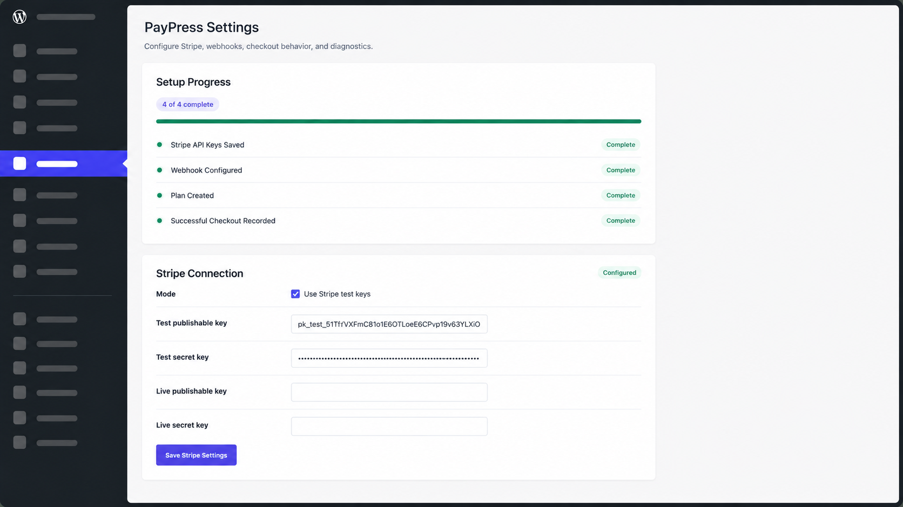Click the PayPress Settings heading

pos(201,28)
